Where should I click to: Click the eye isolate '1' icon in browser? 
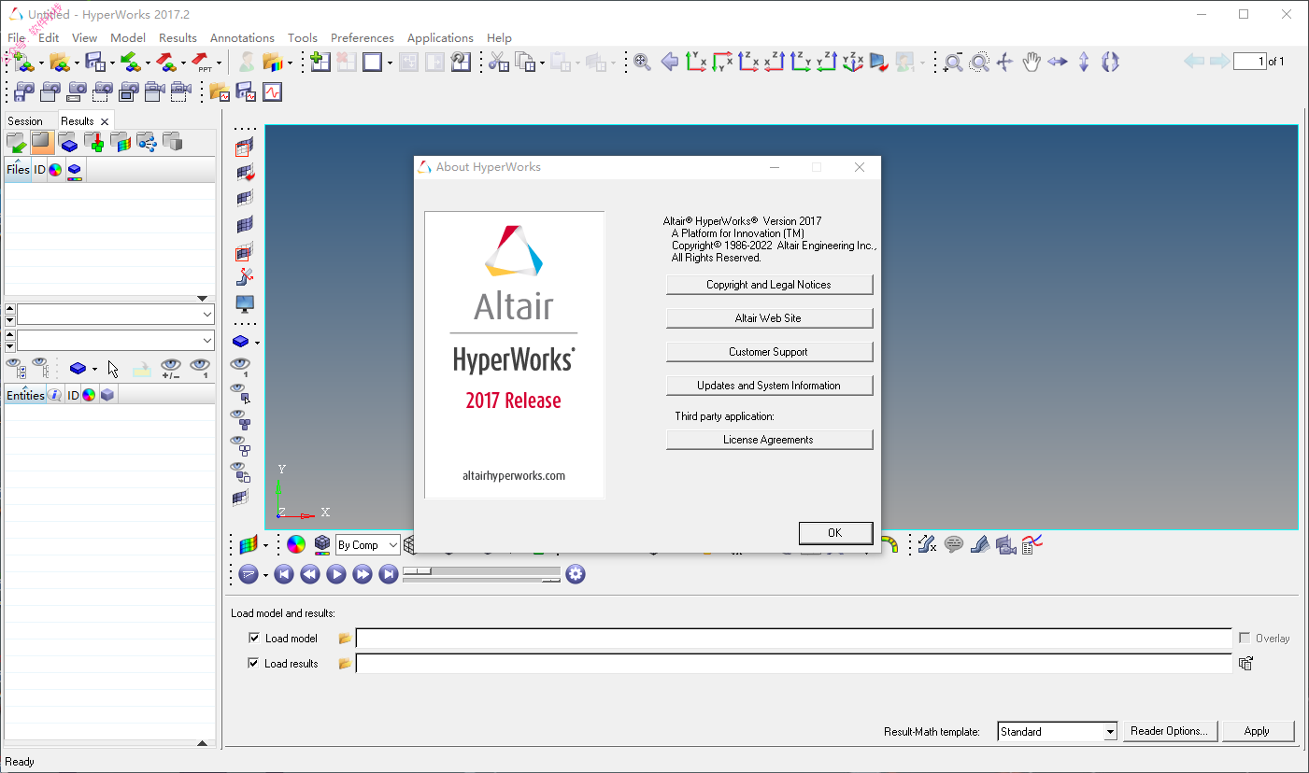200,369
